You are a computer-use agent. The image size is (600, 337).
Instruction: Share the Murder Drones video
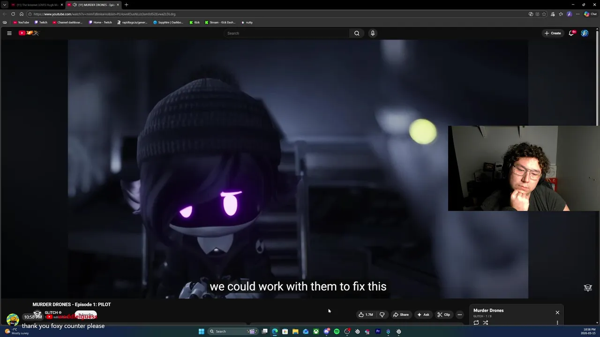401,315
